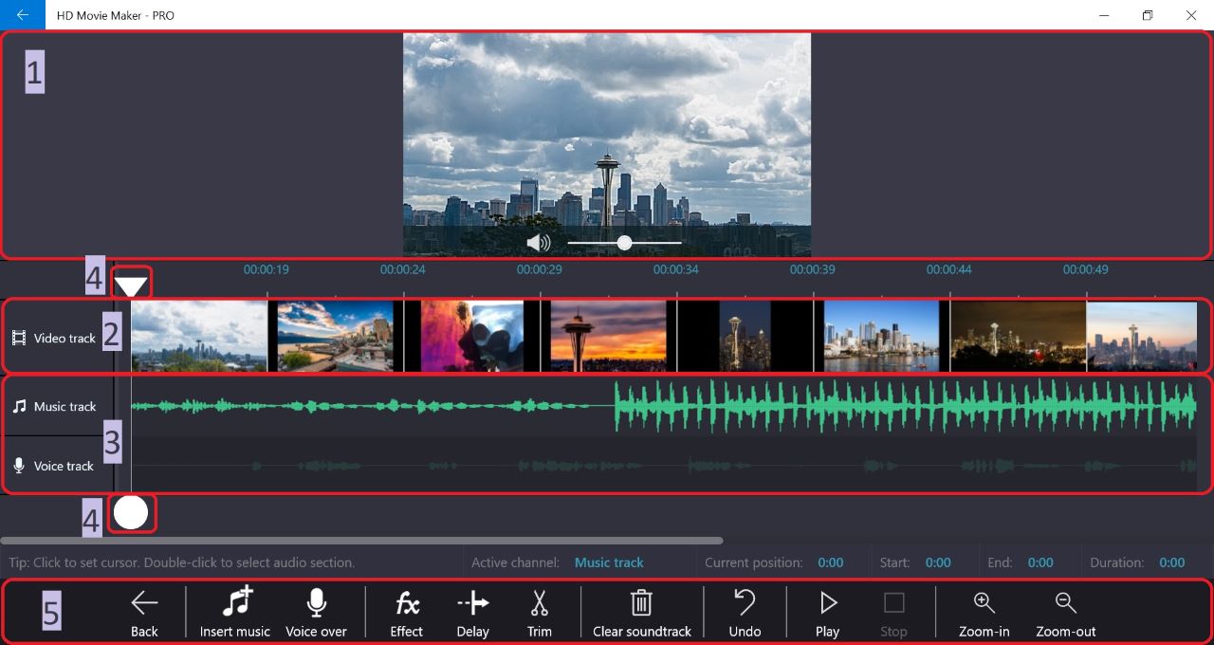Image resolution: width=1214 pixels, height=645 pixels.
Task: Click the Insert music icon
Action: 235,603
